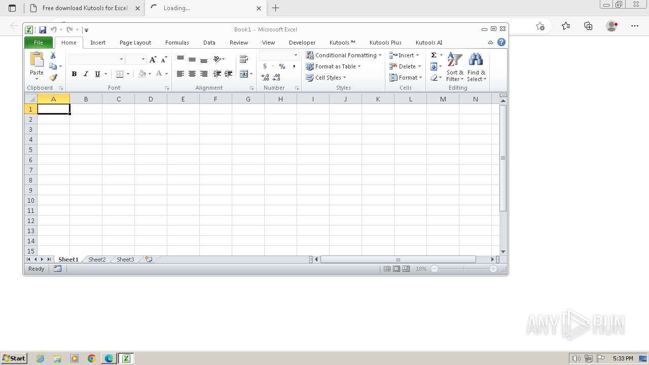
Task: Save workbook via Quick Access floppy icon
Action: 43,30
